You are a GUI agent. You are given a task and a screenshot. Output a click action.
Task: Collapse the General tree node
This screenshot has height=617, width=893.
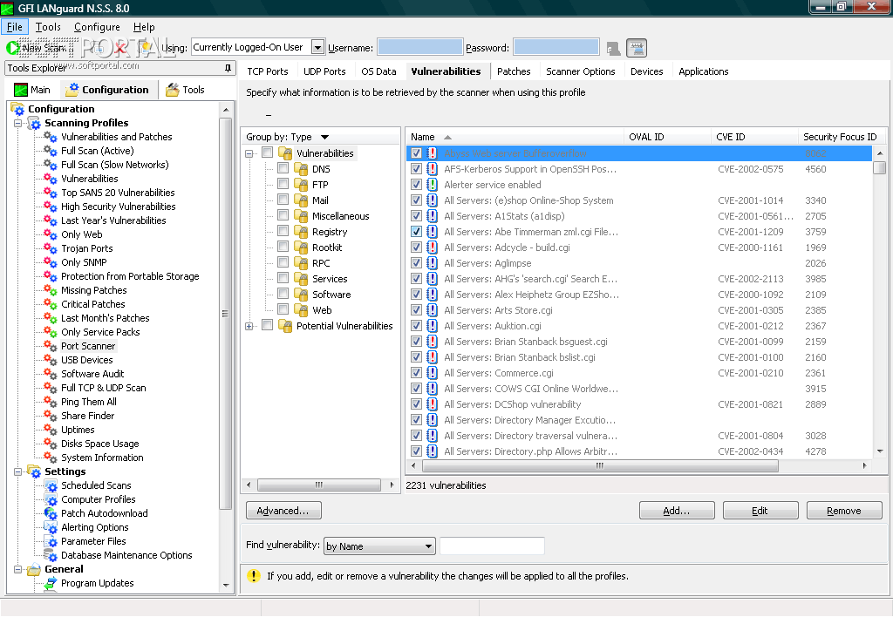tap(17, 569)
